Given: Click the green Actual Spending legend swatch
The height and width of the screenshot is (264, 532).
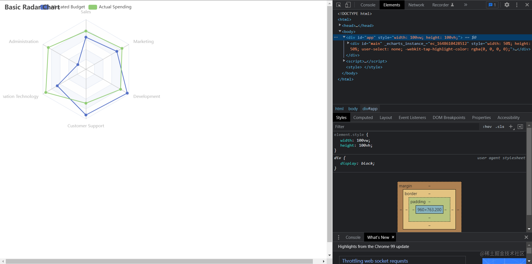Looking at the screenshot, I should [93, 7].
